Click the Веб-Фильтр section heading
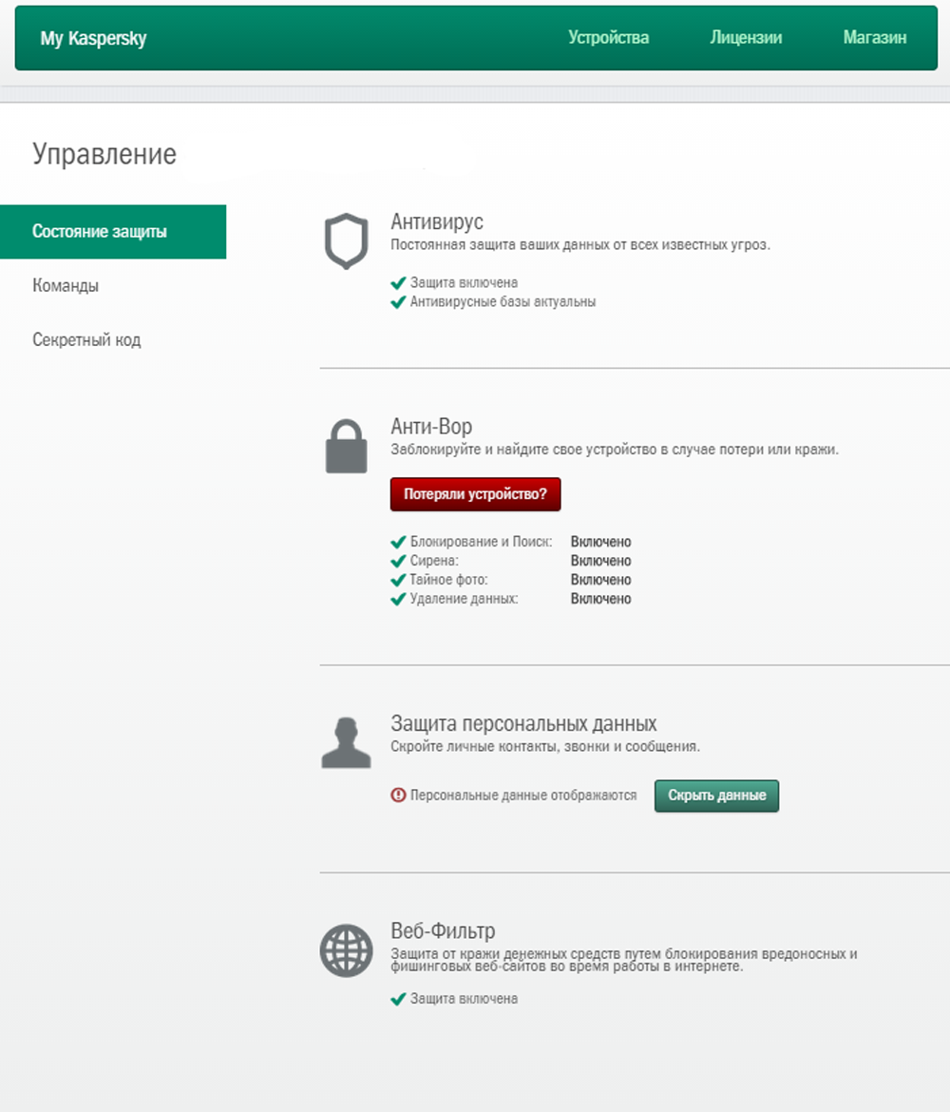Screen dimensions: 950x1112 tap(443, 930)
